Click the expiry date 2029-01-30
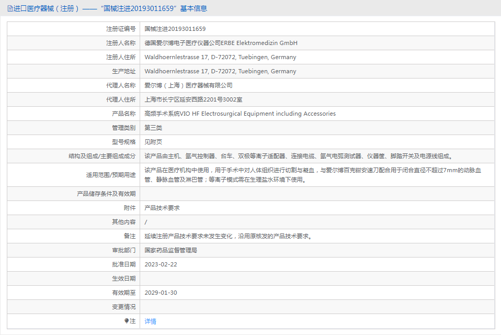Viewport: 501px width, 335px height. (x=161, y=293)
